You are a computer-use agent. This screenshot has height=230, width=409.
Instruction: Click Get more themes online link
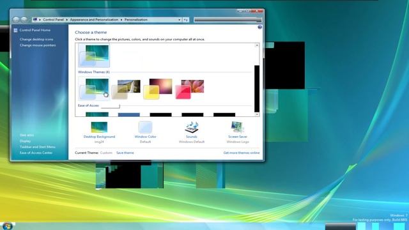tap(242, 153)
